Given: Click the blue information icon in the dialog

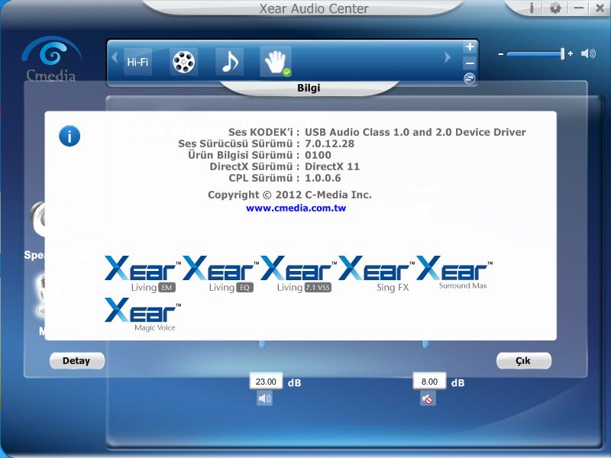Looking at the screenshot, I should 70,136.
